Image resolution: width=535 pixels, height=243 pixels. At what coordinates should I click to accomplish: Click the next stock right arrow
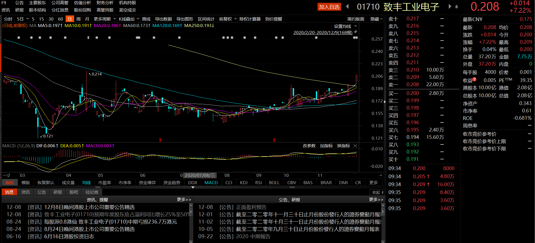(x=450, y=6)
